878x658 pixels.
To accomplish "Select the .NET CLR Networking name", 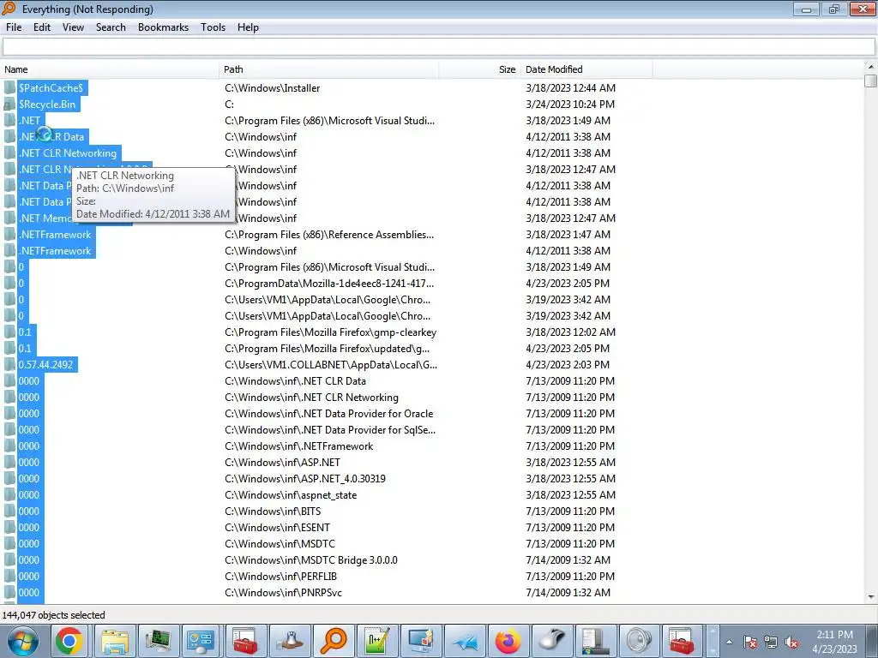I will pos(69,153).
